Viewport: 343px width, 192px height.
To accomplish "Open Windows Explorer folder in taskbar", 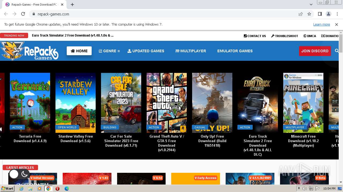I will pos(30,189).
